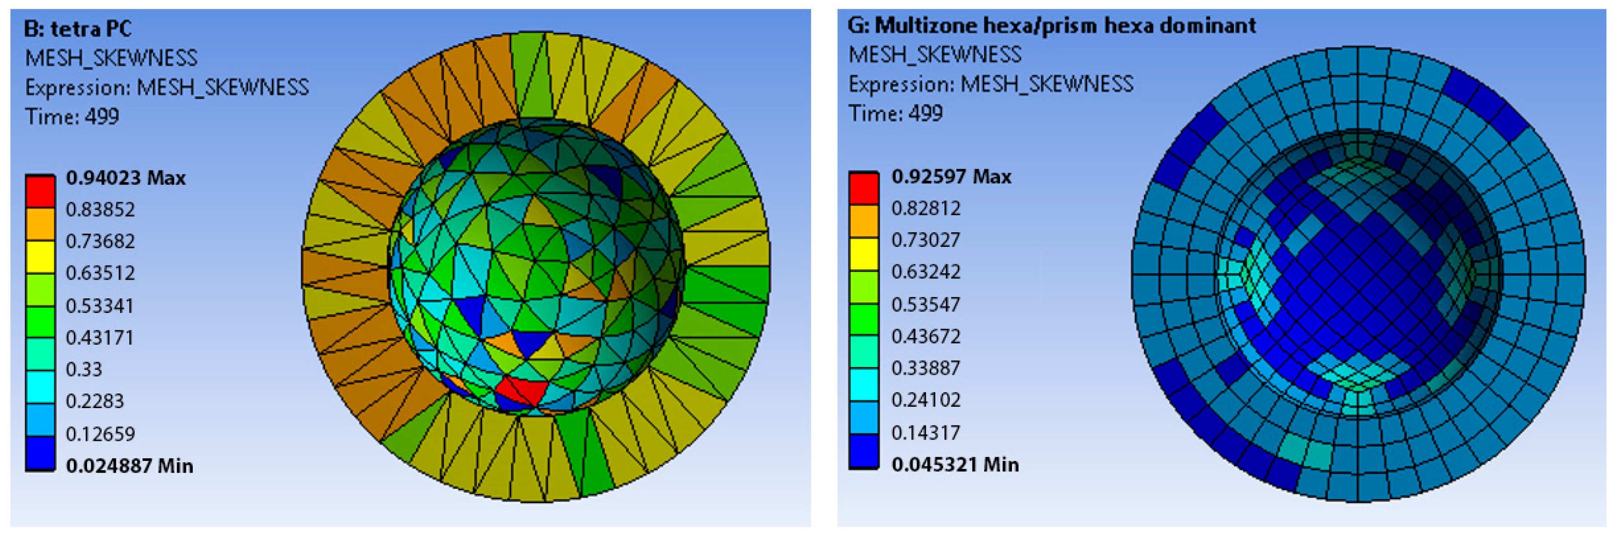Click the dark blue swatch in Multizone legend

[x=864, y=451]
